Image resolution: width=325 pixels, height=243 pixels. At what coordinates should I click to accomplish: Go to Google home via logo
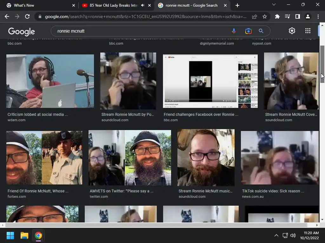click(22, 31)
